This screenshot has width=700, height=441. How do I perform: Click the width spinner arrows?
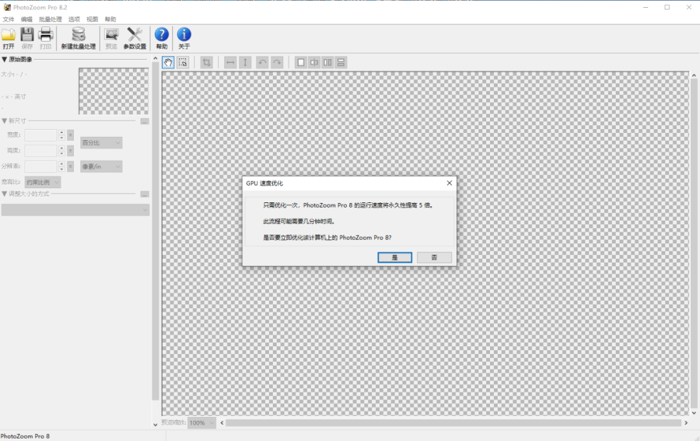[62, 135]
